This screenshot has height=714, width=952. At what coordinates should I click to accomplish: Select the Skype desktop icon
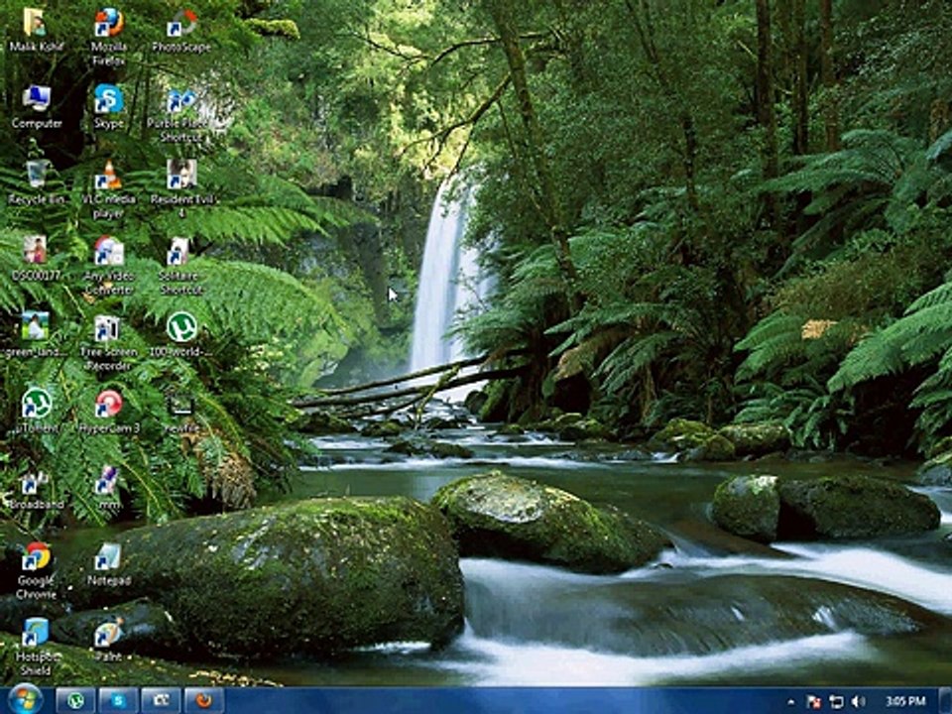click(x=108, y=99)
